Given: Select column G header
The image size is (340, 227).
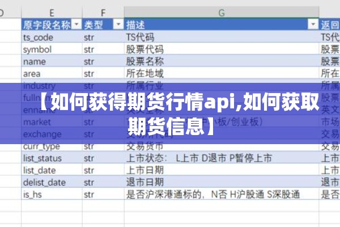Looking at the screenshot, I should click(222, 13).
